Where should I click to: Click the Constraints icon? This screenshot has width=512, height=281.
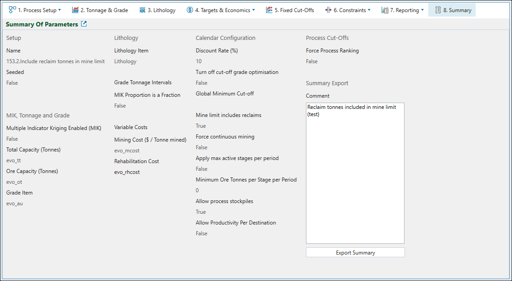pyautogui.click(x=328, y=10)
